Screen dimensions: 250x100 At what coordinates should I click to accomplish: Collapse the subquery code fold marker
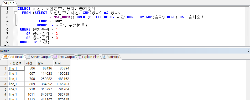click(x=16, y=13)
